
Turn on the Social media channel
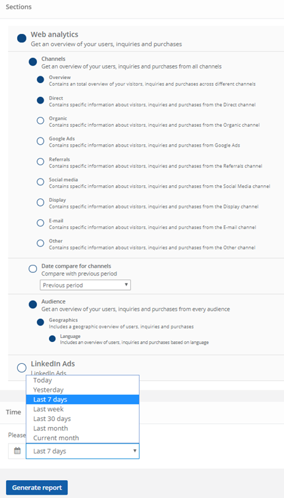40,182
